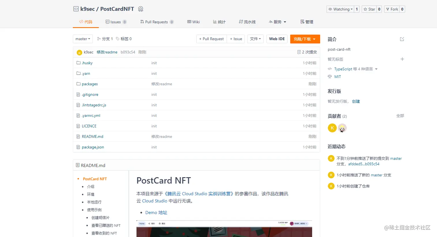Click the package.json file icon
Image resolution: width=437 pixels, height=237 pixels.
coord(78,147)
